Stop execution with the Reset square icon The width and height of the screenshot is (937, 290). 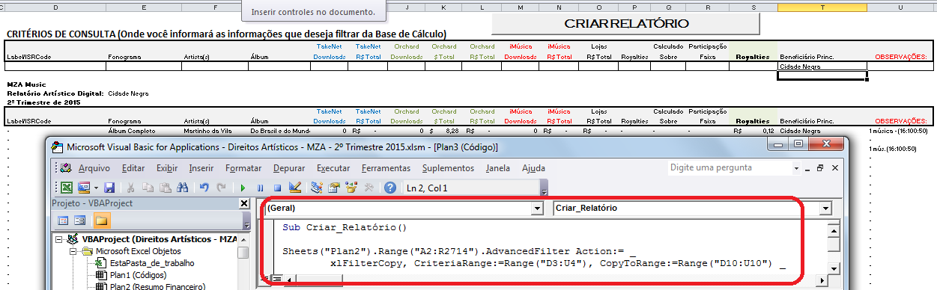(277, 188)
